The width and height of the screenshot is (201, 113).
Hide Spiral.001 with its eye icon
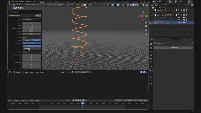tap(182, 23)
